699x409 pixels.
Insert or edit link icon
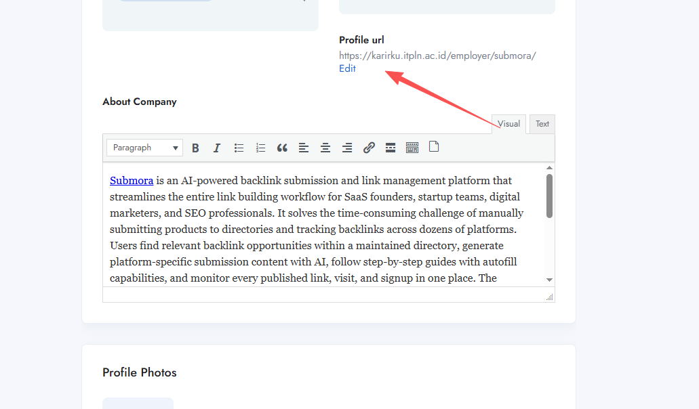[369, 148]
